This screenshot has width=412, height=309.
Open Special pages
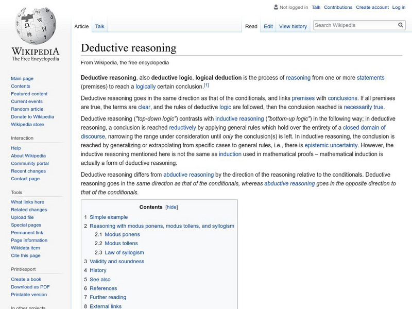click(x=26, y=225)
